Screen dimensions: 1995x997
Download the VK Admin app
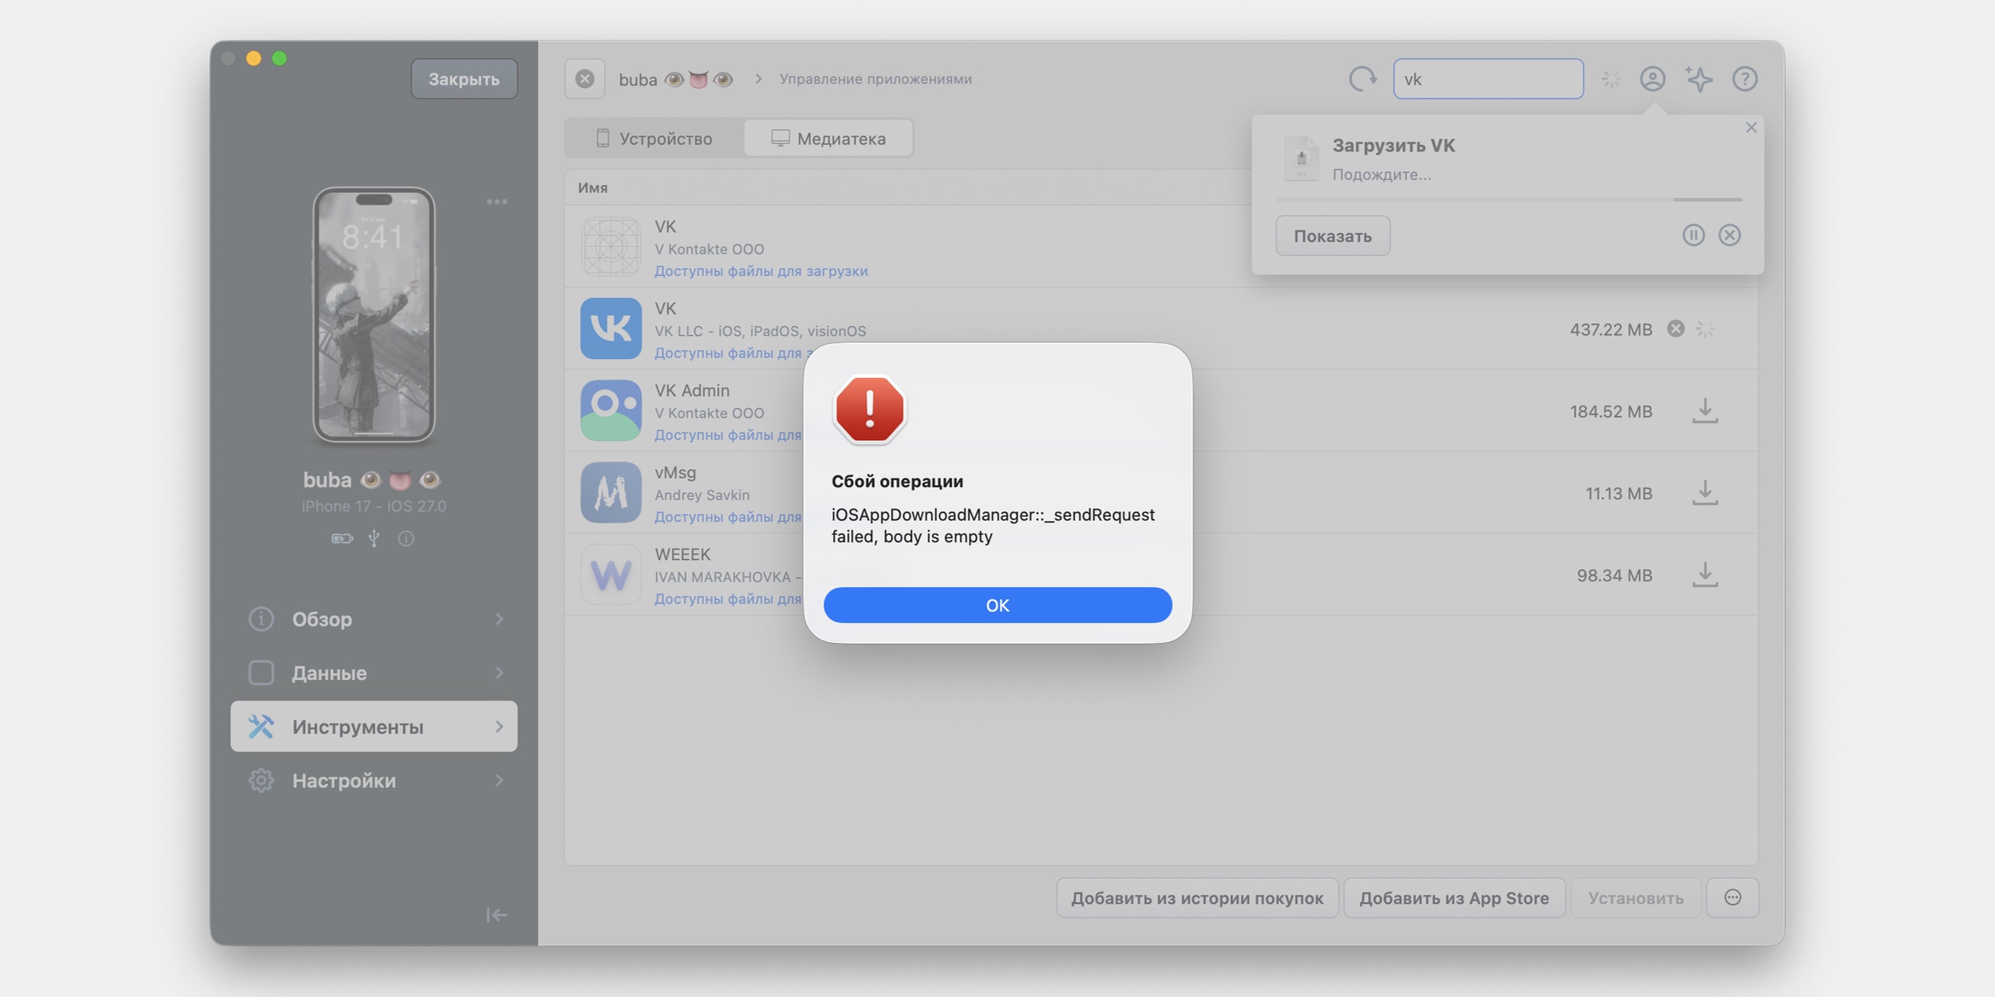click(1705, 412)
